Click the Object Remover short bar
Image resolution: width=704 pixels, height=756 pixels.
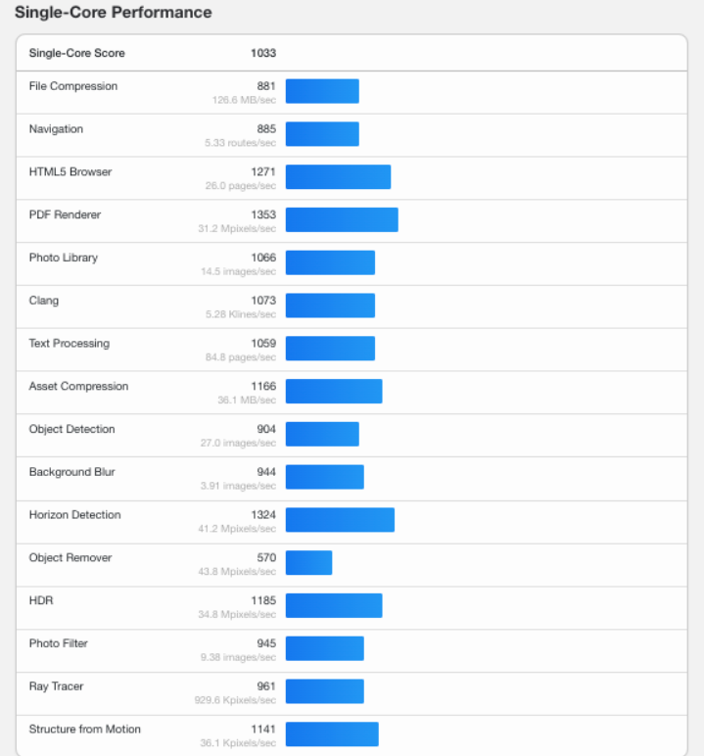click(x=308, y=563)
